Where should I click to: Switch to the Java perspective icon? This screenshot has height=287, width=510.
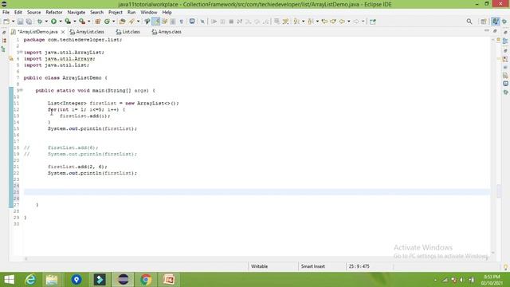pyautogui.click(x=495, y=22)
